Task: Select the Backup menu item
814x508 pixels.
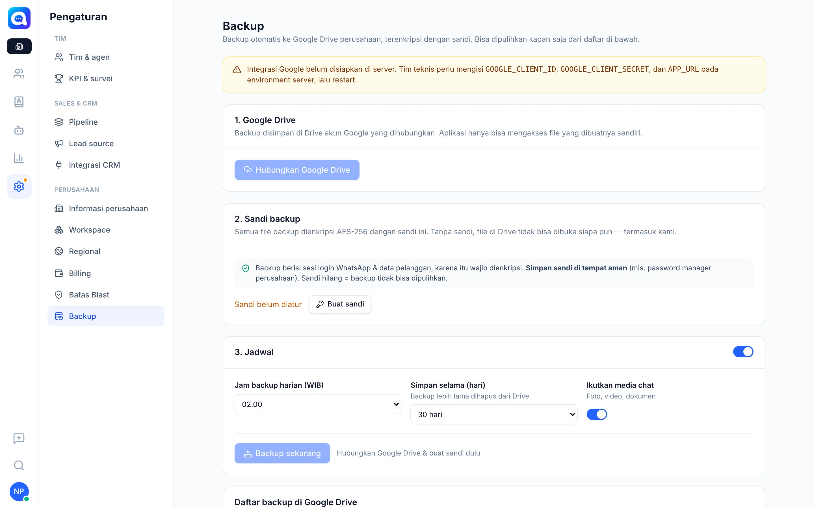Action: pyautogui.click(x=106, y=316)
